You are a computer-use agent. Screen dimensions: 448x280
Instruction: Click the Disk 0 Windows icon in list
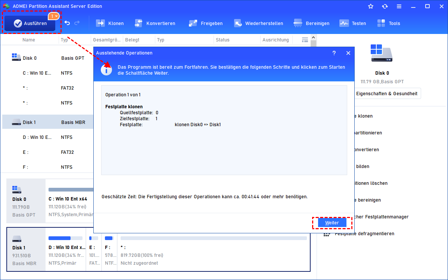[16, 57]
